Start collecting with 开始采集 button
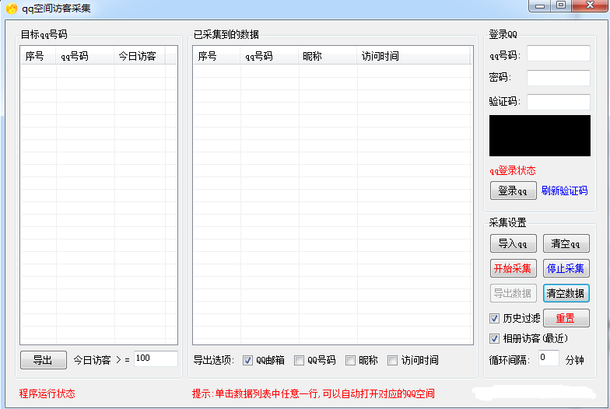This screenshot has height=409, width=610. [x=513, y=268]
